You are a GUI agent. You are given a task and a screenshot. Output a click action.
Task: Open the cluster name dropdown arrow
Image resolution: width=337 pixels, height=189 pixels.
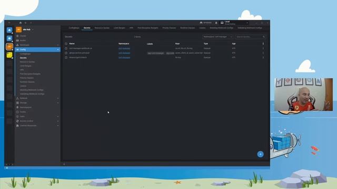pyautogui.click(x=33, y=29)
